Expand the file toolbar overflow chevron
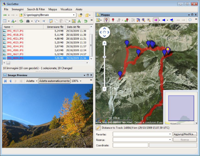 pos(92,20)
